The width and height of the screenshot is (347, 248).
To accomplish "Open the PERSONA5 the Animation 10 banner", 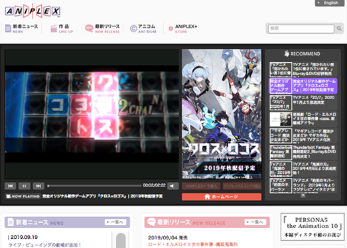I will [x=312, y=227].
